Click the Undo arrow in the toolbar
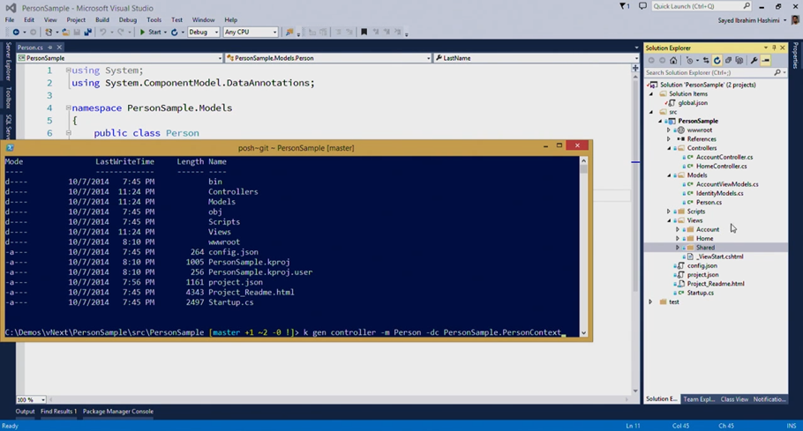 [x=103, y=33]
